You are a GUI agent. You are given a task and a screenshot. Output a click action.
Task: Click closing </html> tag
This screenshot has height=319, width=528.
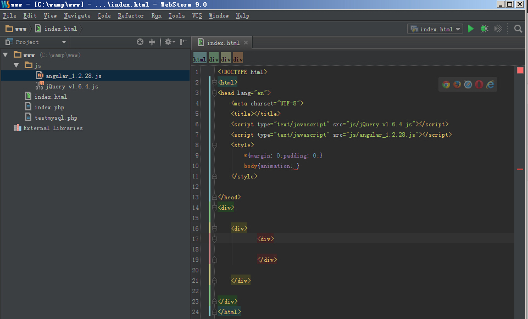click(x=229, y=312)
